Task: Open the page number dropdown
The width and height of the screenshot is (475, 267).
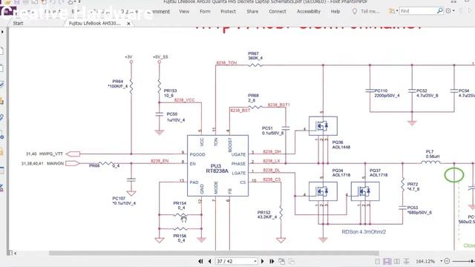Action: click(255, 261)
